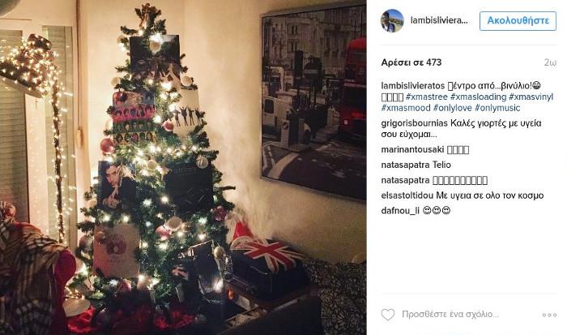Open the #xmasloading hashtag
Viewport: 567px width, 335px height.
pyautogui.click(x=479, y=97)
